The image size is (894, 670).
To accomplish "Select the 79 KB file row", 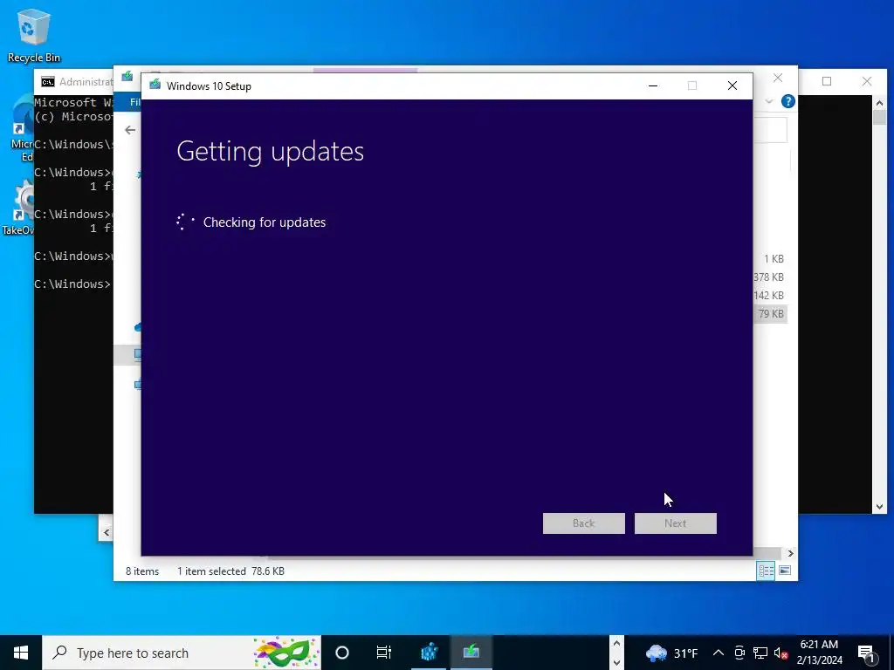I will [x=770, y=314].
